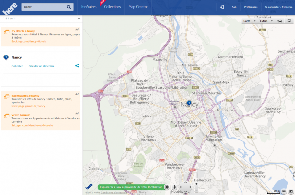Zoom in with the plus control
This screenshot has height=195, width=295.
click(196, 184)
